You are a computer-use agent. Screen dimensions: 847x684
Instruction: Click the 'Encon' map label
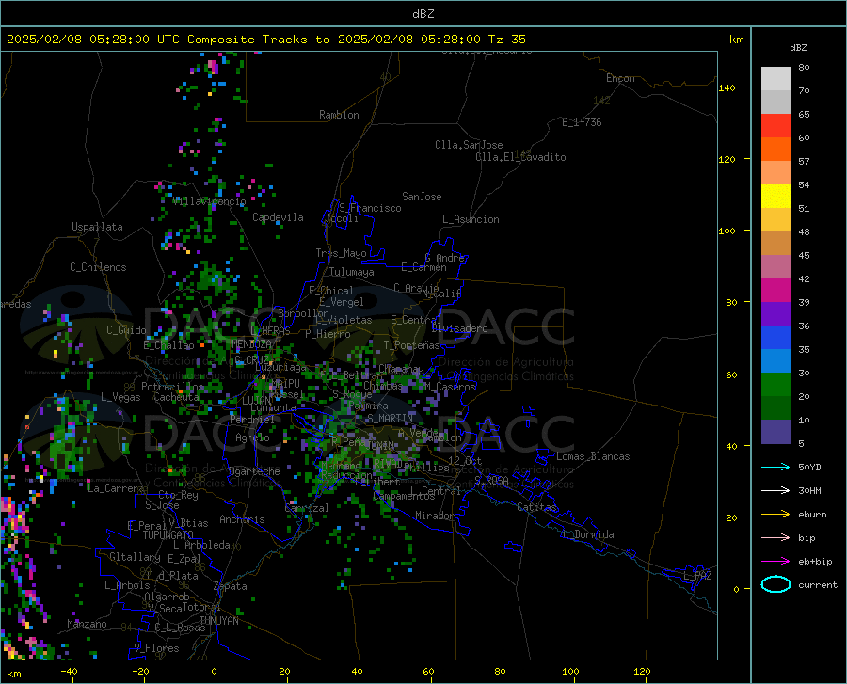(x=620, y=78)
